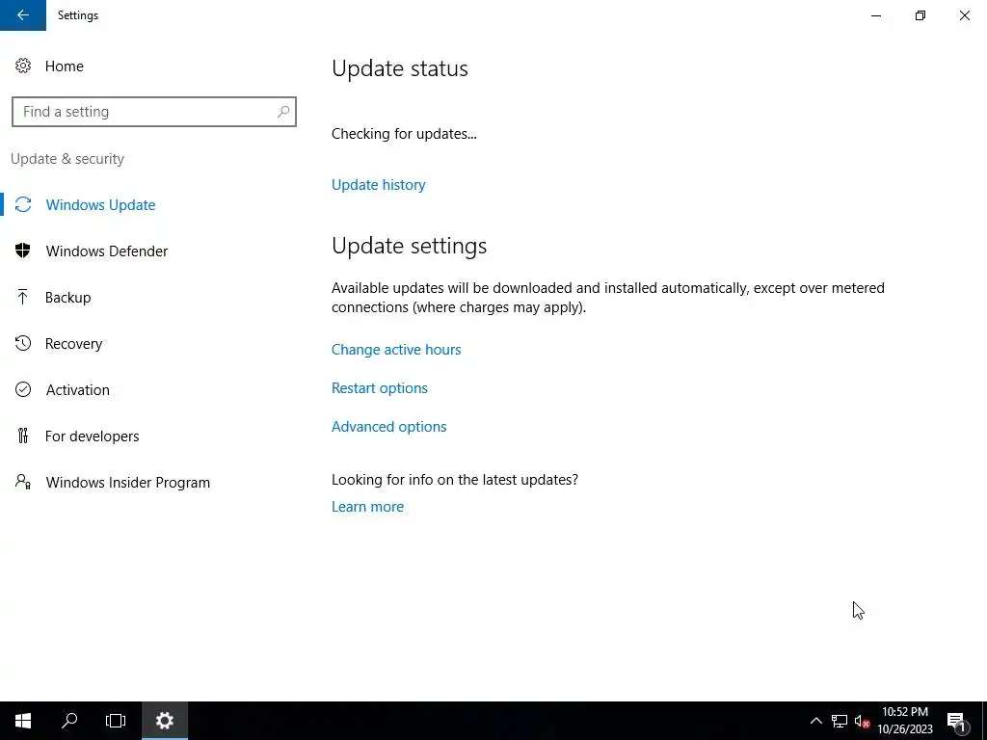Click the Activation checkmark circle icon
Image resolution: width=987 pixels, height=740 pixels.
tap(23, 389)
